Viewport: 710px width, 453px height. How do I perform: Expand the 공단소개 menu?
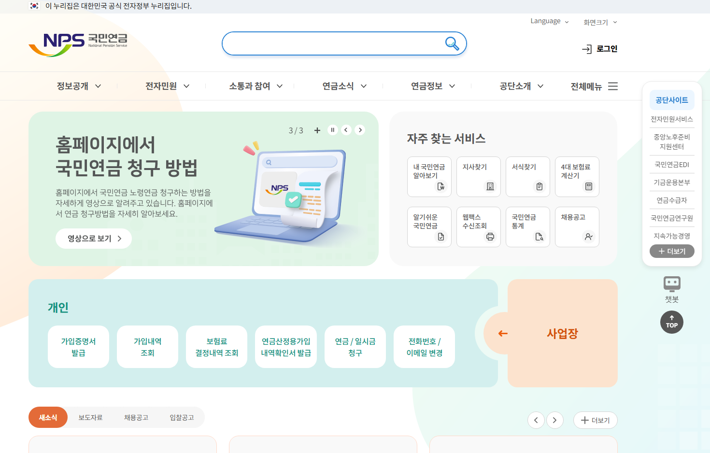tap(522, 86)
